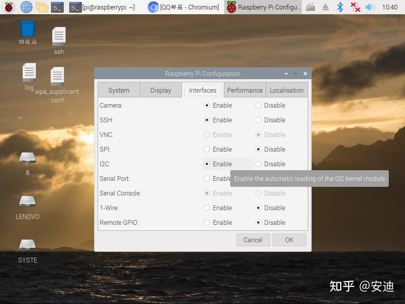Open the Bluetooth menu
Viewport: 405px width, 304px height.
(340, 7)
